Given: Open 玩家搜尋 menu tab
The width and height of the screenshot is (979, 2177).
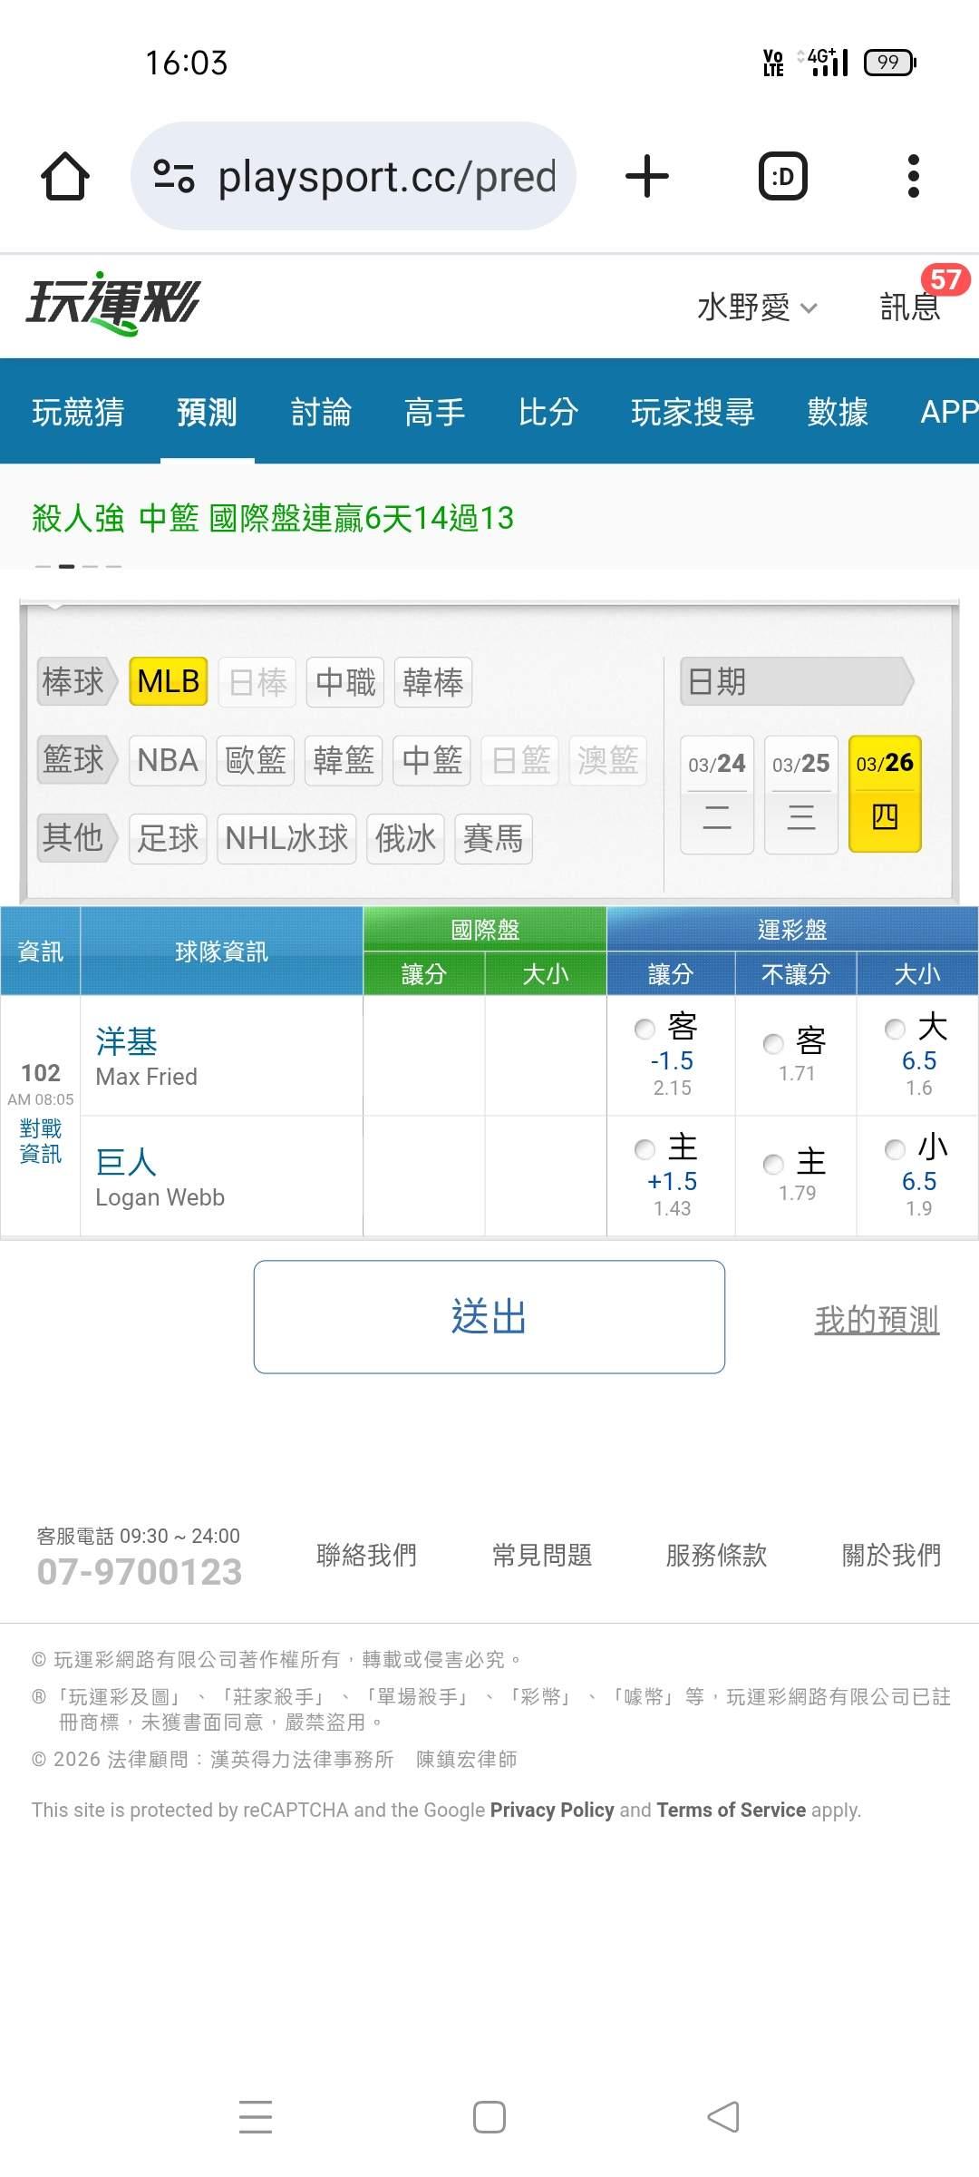Looking at the screenshot, I should [693, 412].
